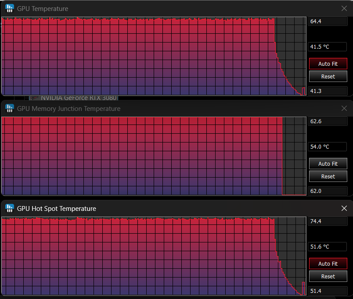Click the GPU Memory Junction Temperature window icon
353x299 pixels.
point(9,108)
